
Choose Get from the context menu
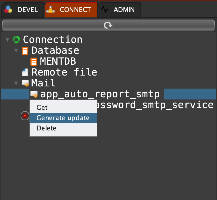pyautogui.click(x=42, y=108)
